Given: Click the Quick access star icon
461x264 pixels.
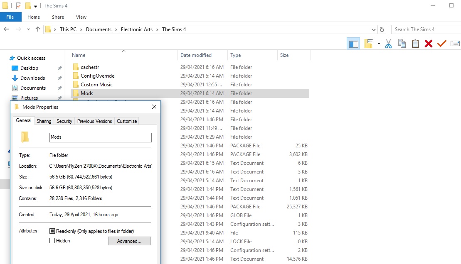Looking at the screenshot, I should (x=12, y=58).
